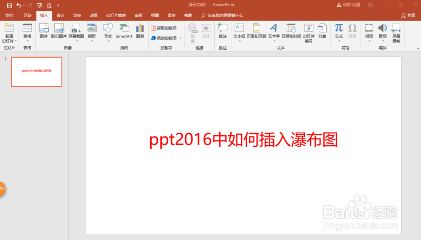Screen dimensions: 421x240
Task: Open the 视图 tab
Action: (155, 16)
